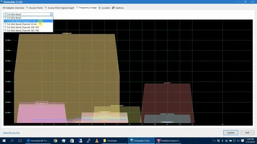Open the Access Point Signal Graph tab
This screenshot has height=144, width=257.
[x=59, y=8]
